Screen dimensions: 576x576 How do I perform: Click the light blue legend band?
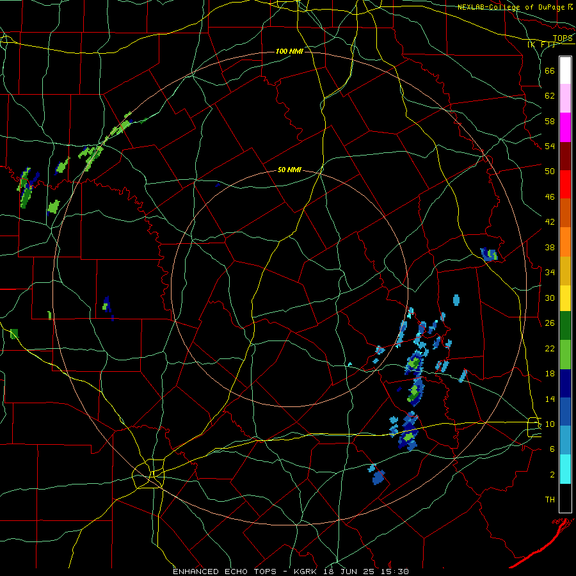pyautogui.click(x=565, y=440)
